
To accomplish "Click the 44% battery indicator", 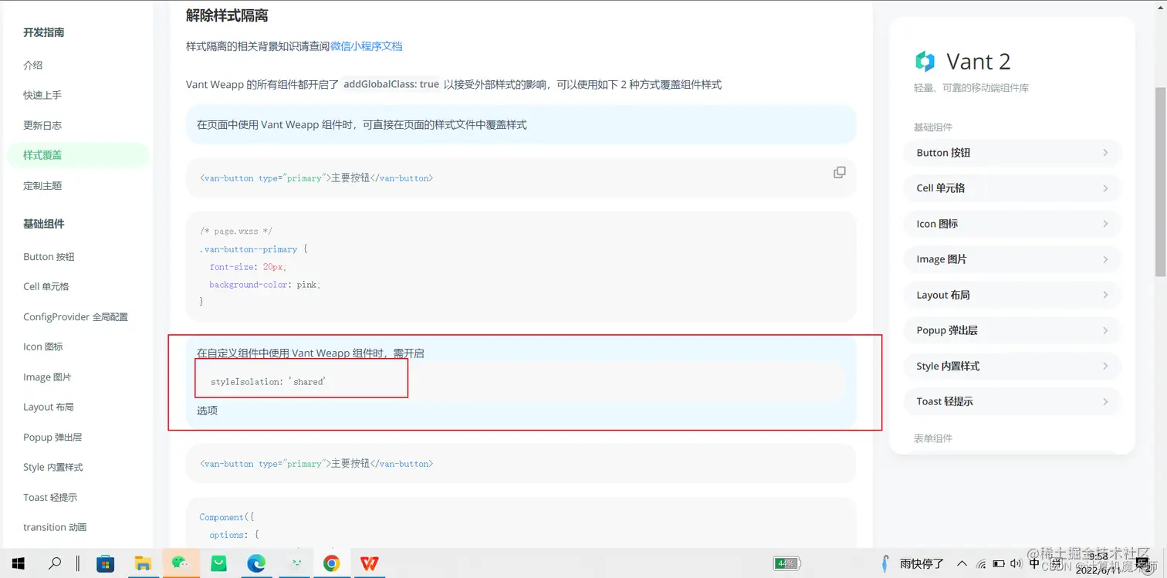I will (x=788, y=563).
